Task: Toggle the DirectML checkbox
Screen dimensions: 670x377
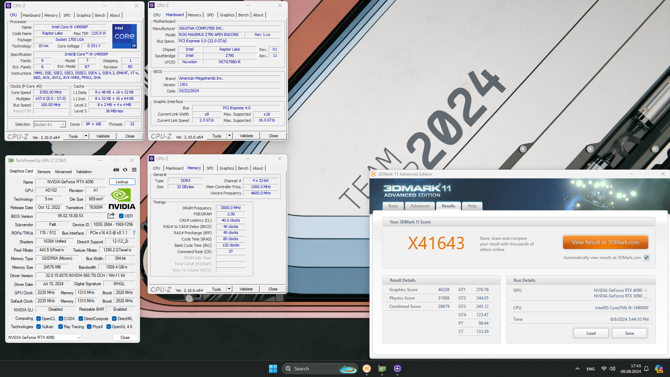Action: pos(114,319)
